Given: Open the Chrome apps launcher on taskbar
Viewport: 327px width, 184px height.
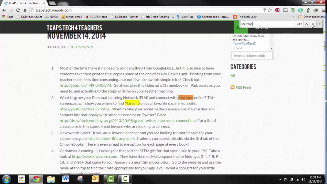Looking at the screenshot, I should 21,179.
